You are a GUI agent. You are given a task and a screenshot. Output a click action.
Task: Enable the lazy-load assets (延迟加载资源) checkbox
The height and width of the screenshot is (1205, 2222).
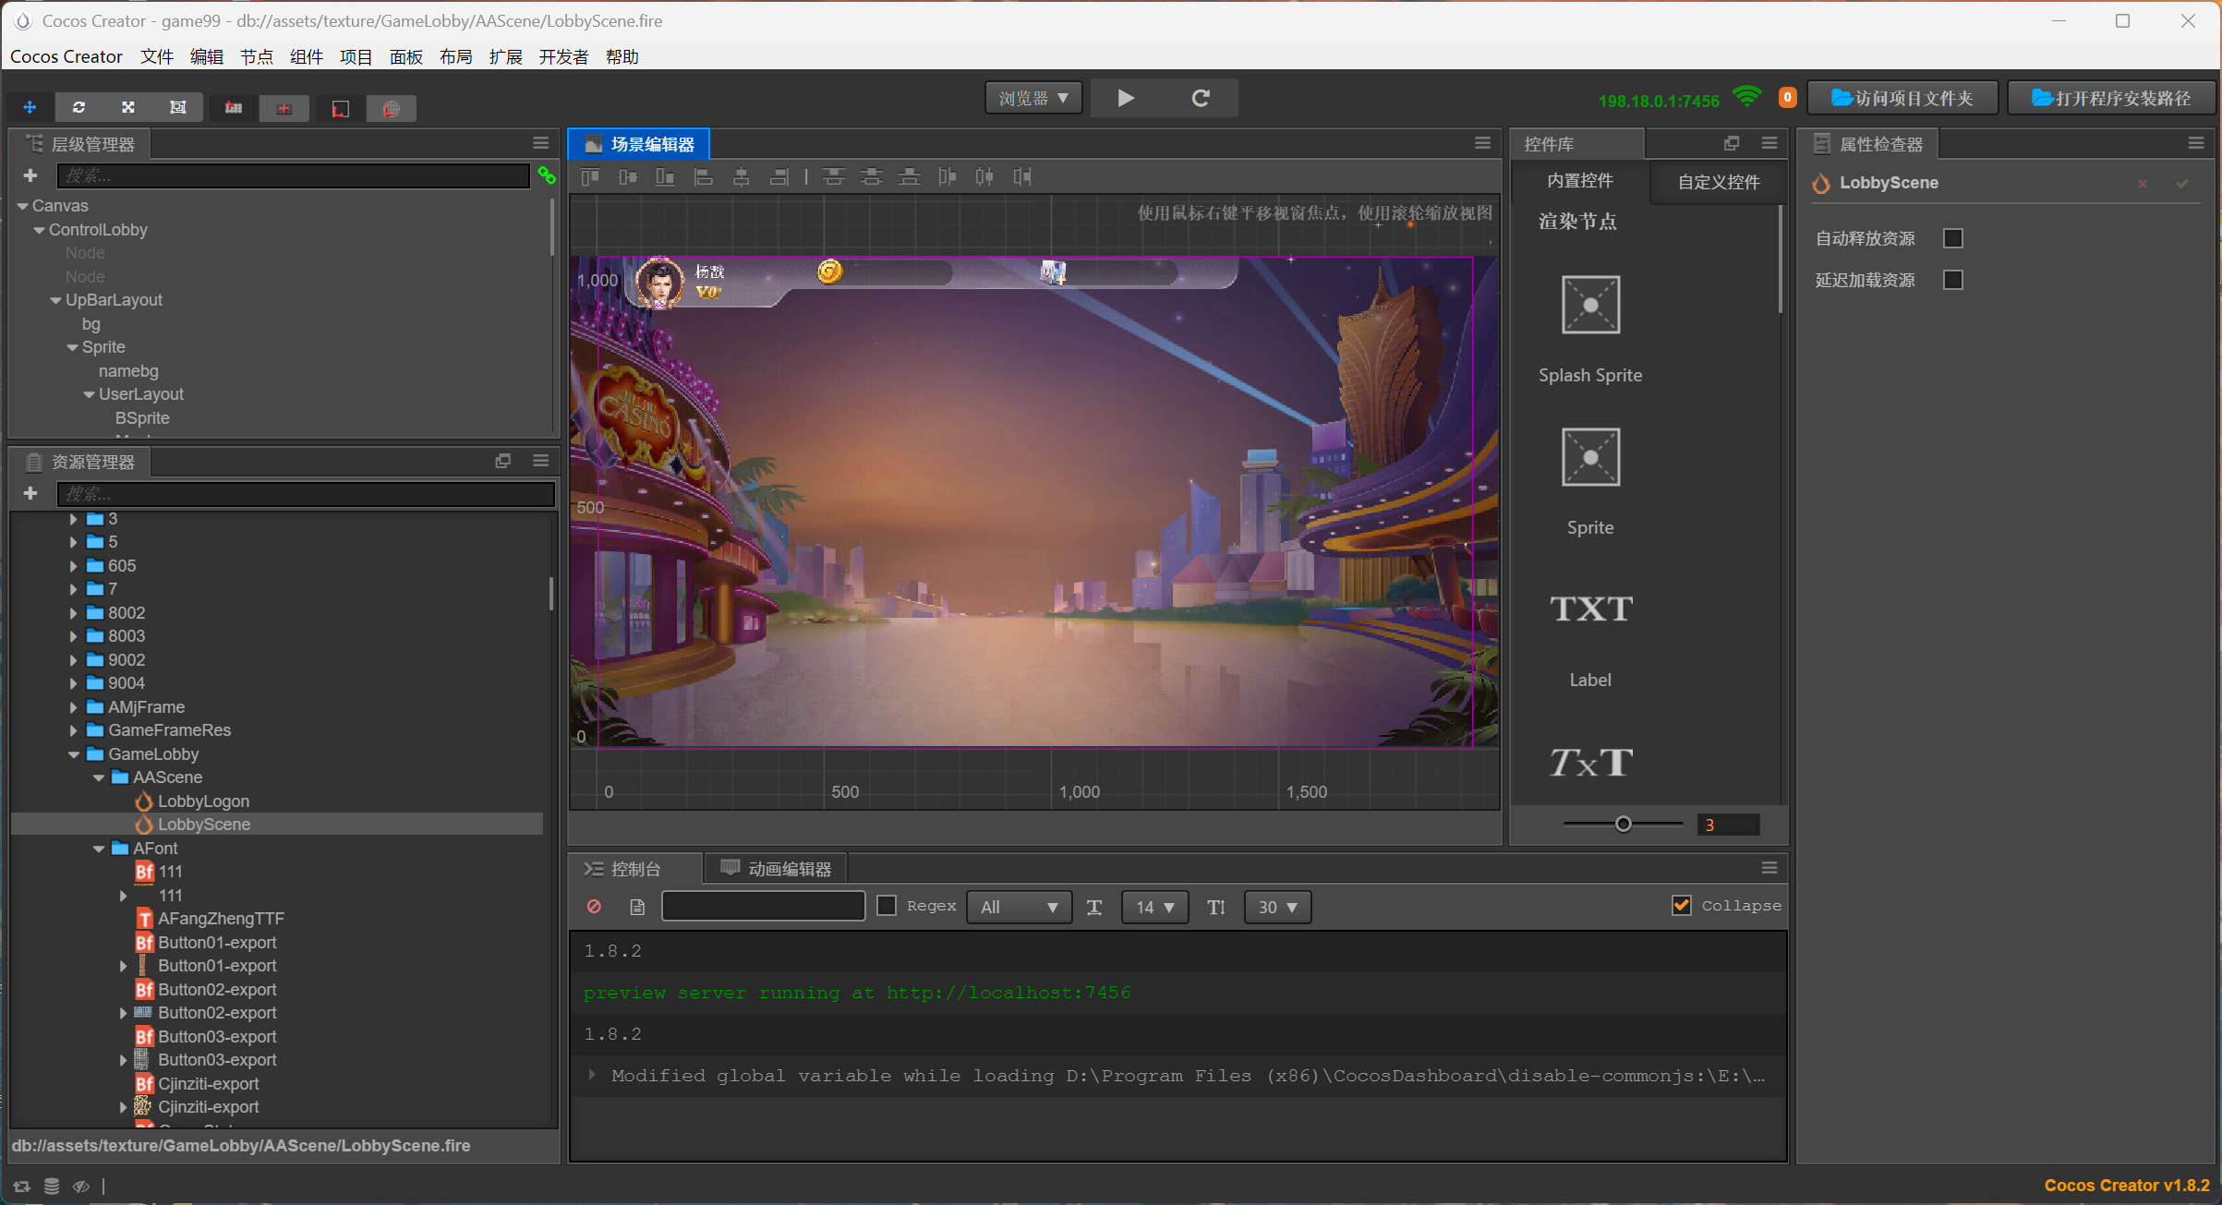click(x=1952, y=280)
